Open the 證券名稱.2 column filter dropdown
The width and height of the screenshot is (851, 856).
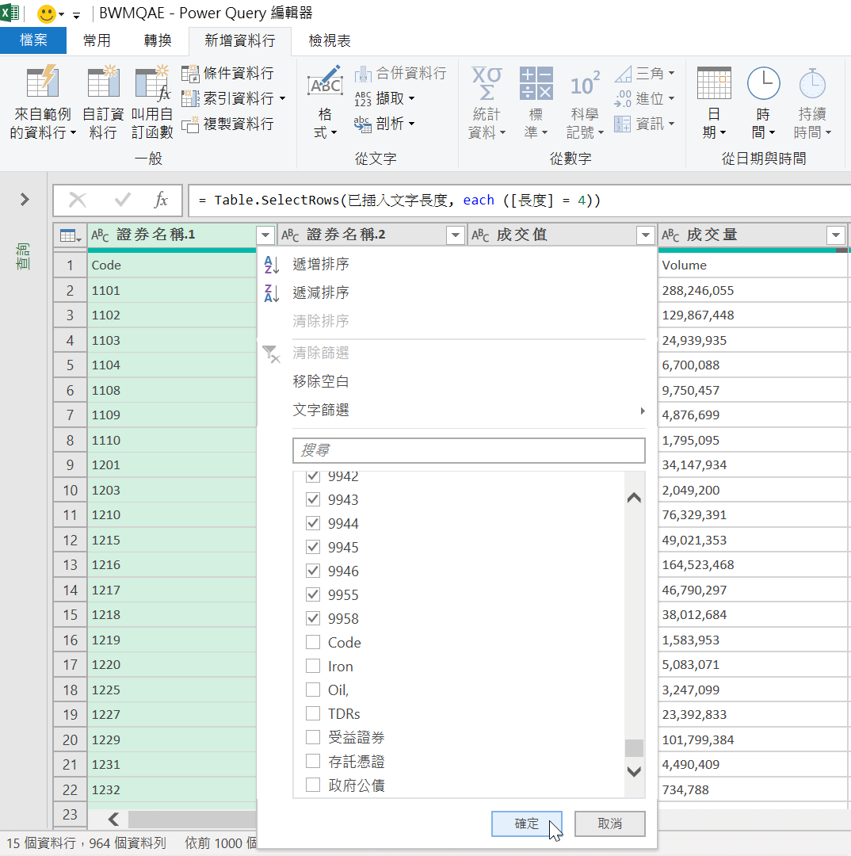click(456, 235)
